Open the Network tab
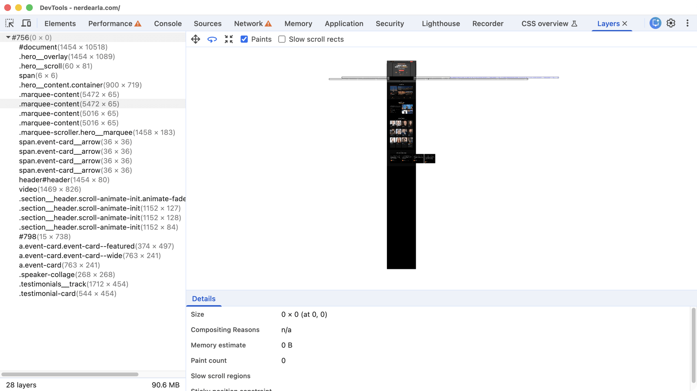The width and height of the screenshot is (697, 391). pos(248,23)
